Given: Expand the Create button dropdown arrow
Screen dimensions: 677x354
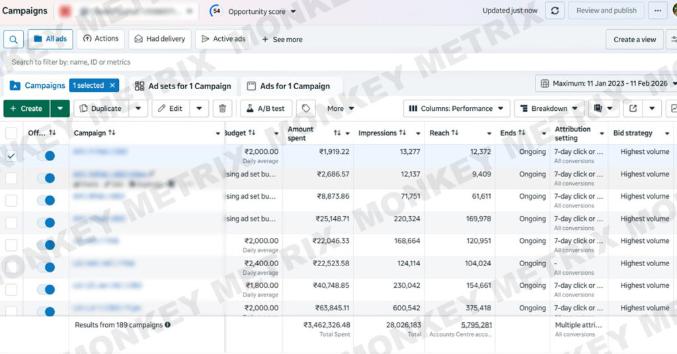Looking at the screenshot, I should (x=60, y=108).
